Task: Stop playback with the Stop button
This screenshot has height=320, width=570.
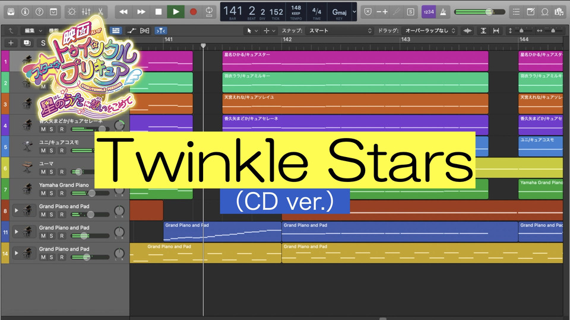Action: [x=159, y=12]
